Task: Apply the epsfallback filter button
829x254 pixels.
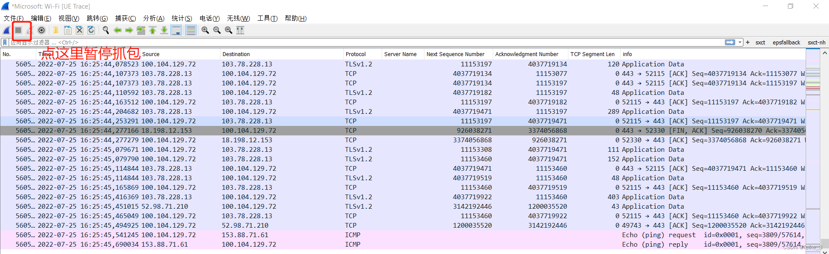Action: coord(787,42)
